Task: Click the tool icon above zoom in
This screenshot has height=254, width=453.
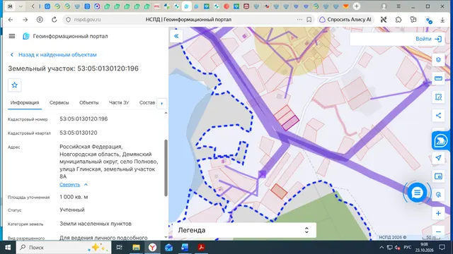Action: pos(438,195)
